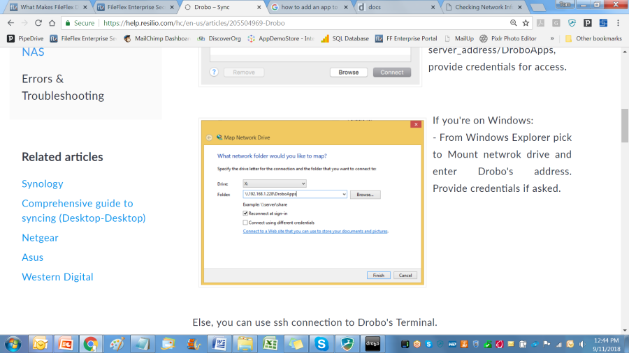Screen dimensions: 629x353
Task: Bookmark this page with the star icon
Action: click(x=526, y=23)
